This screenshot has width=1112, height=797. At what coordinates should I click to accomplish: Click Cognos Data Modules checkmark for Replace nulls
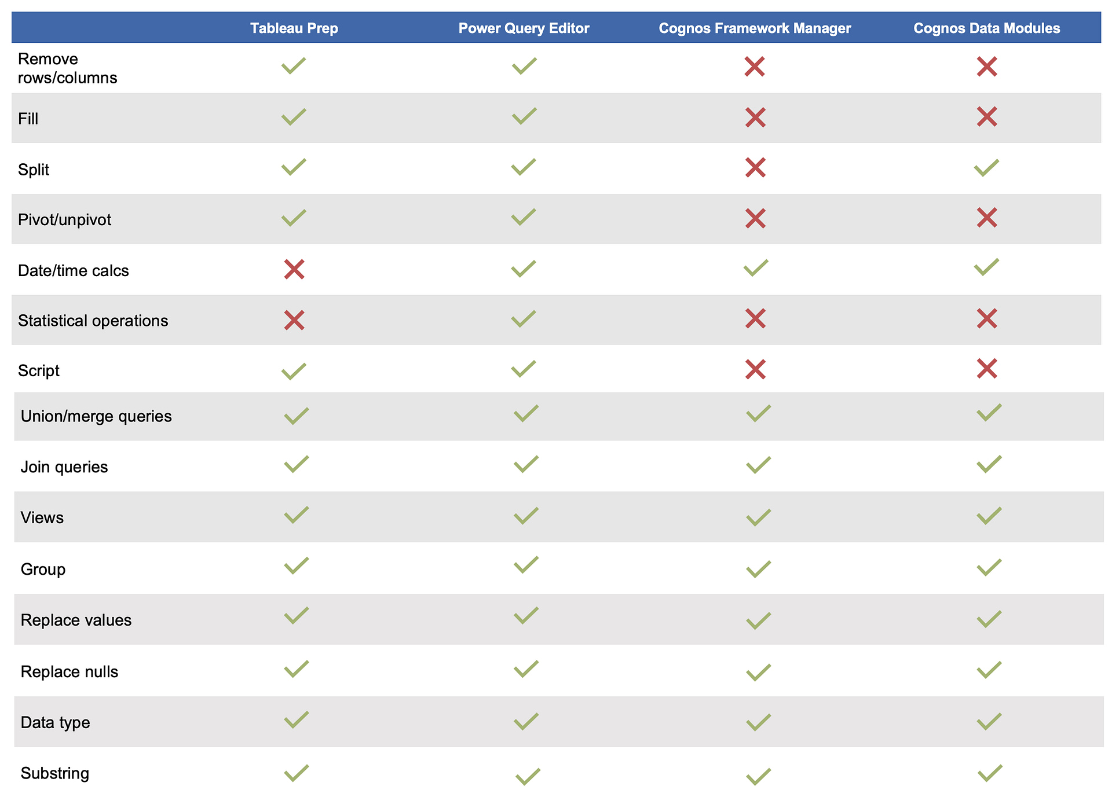[x=989, y=670]
